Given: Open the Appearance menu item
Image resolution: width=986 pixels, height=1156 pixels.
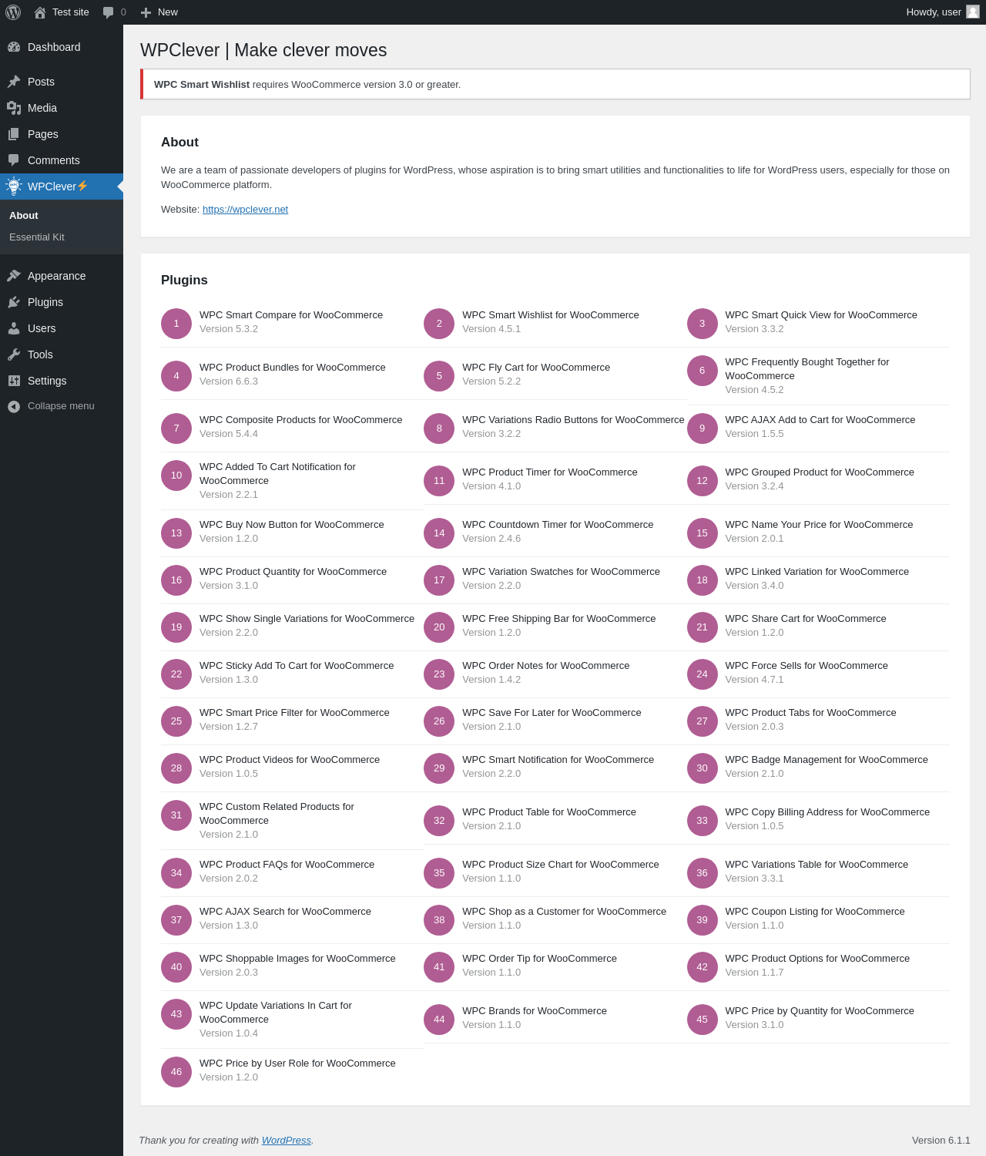Looking at the screenshot, I should pyautogui.click(x=62, y=276).
